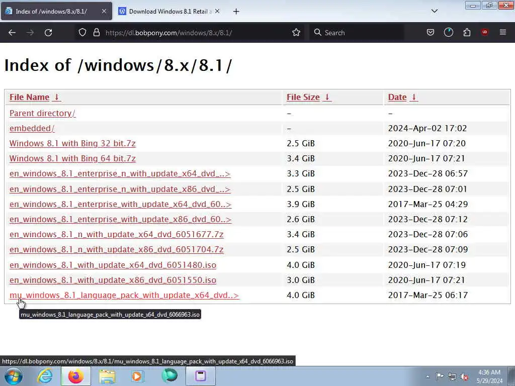Download en_windows_8.1_with_update_x64_dvd_6051480.iso
515x386 pixels.
(113, 265)
